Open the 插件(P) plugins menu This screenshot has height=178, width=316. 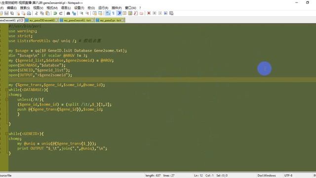tap(117, 8)
